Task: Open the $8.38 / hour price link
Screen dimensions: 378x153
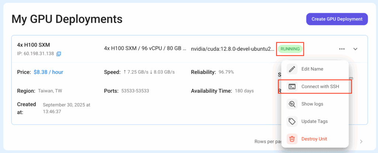Action: (48, 72)
